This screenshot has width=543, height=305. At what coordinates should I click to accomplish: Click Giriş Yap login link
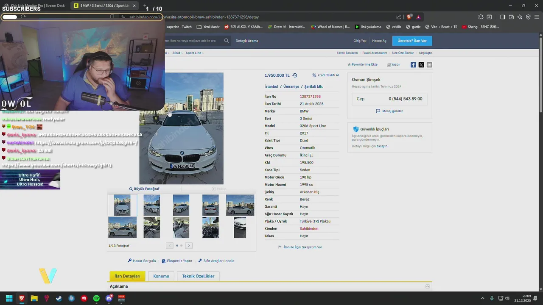[360, 41]
